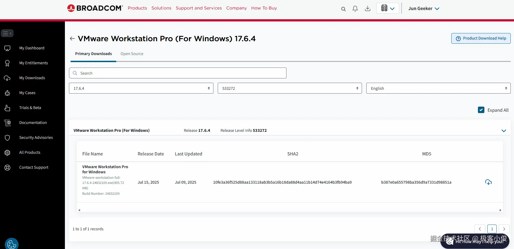Click the Trials & Beta icon
Viewport: 514px width, 249px height.
tap(7, 108)
